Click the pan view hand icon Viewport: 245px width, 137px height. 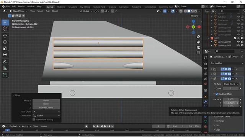(198, 42)
